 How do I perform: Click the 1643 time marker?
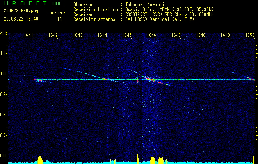tap(78, 35)
